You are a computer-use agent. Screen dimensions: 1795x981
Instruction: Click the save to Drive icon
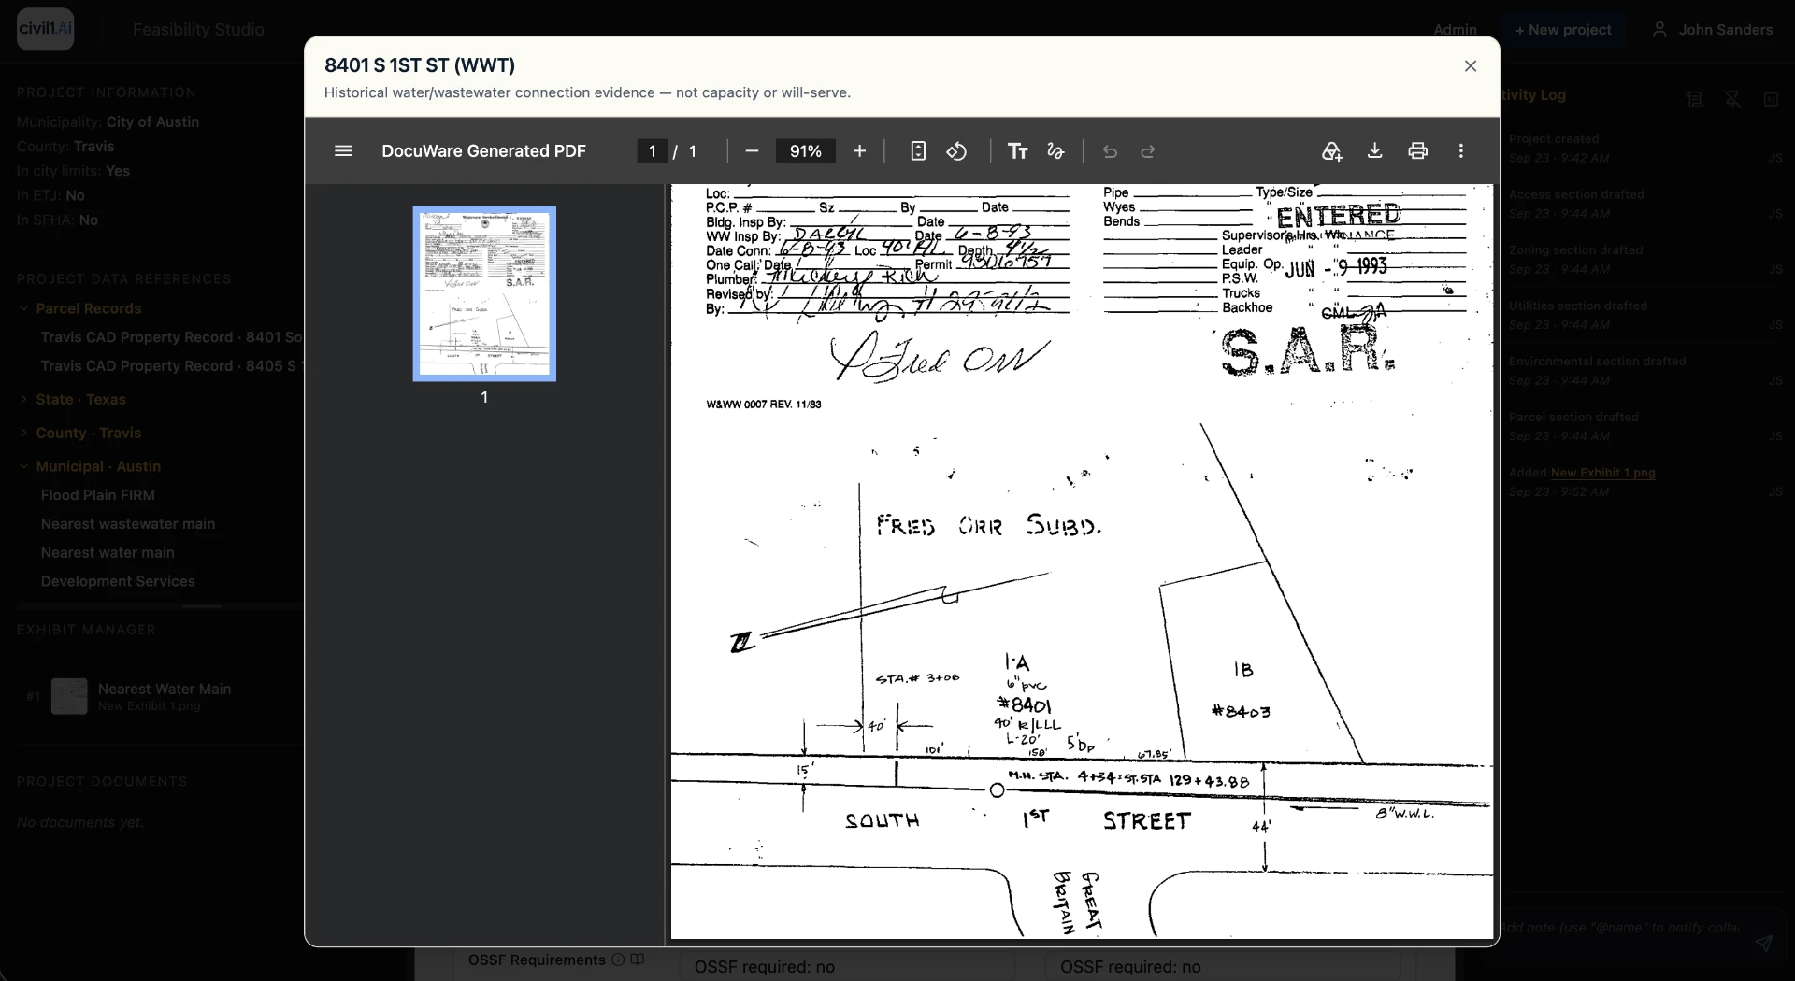click(x=1331, y=151)
